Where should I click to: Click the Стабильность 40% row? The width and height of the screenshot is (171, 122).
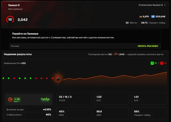(x=29, y=115)
